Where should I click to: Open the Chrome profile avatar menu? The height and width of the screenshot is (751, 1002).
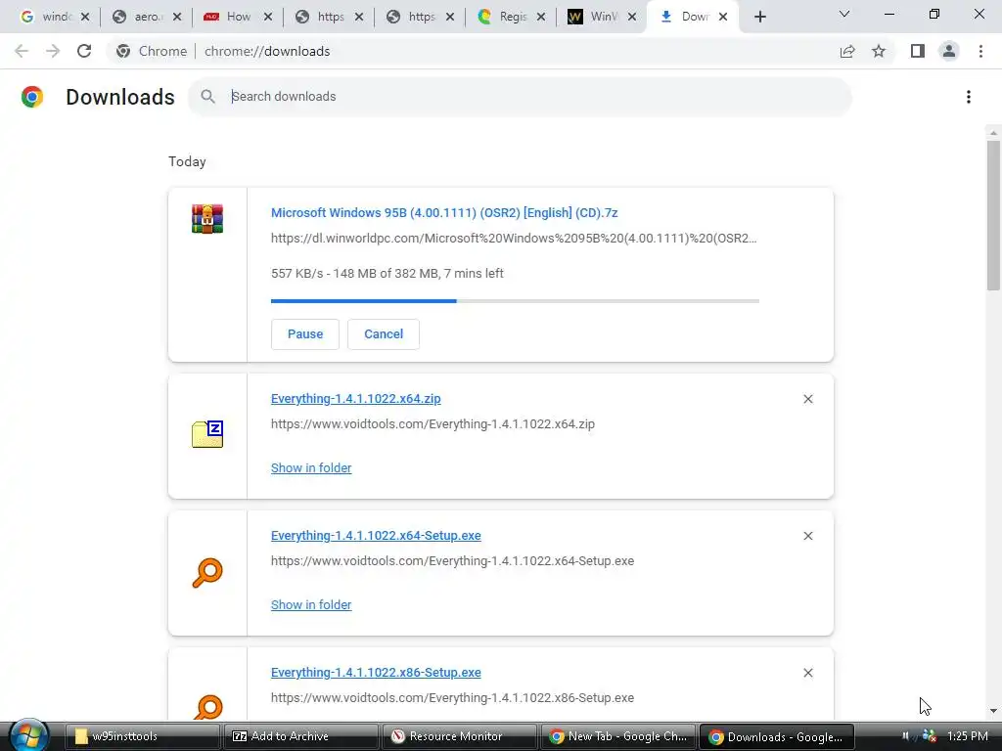coord(949,51)
